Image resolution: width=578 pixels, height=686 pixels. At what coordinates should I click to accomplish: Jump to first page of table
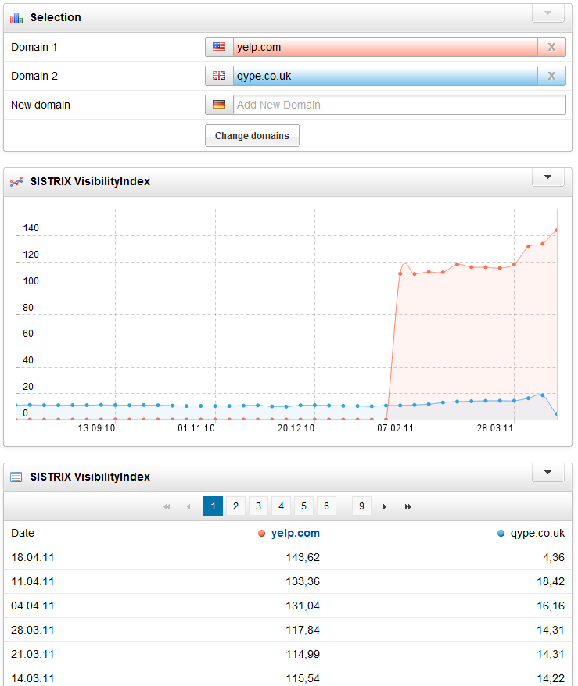(x=166, y=506)
